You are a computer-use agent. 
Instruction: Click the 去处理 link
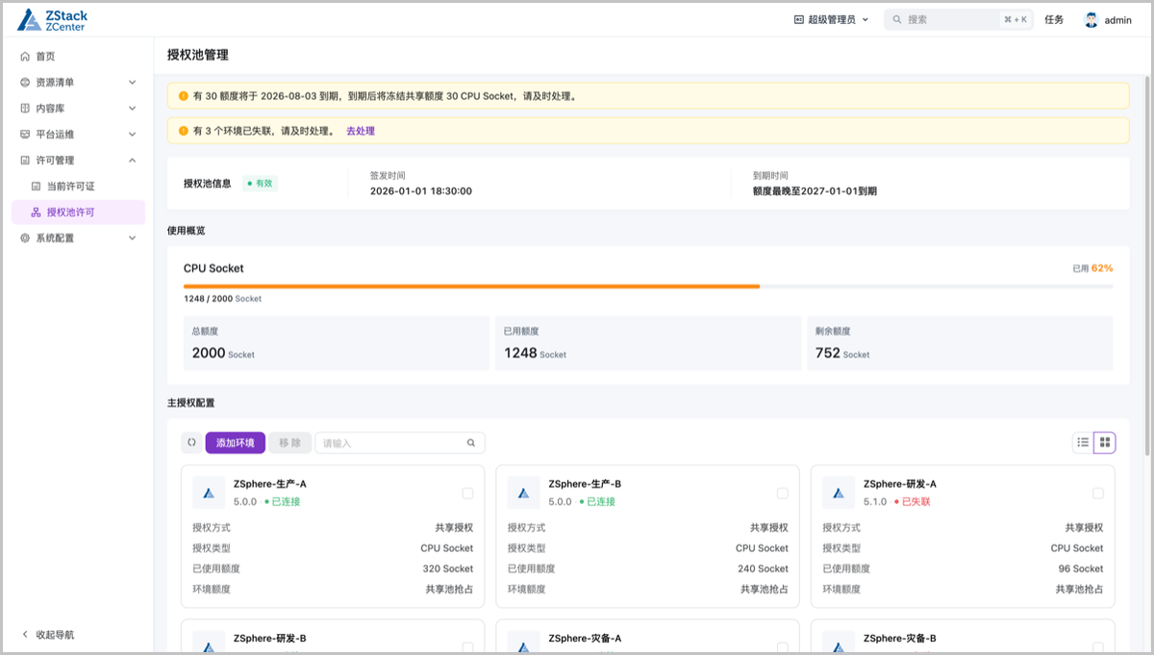click(x=361, y=131)
